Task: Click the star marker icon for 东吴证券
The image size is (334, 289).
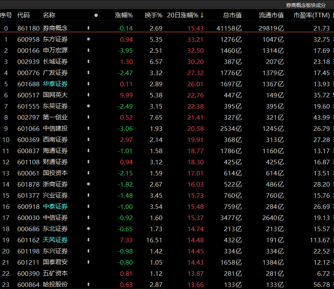Action: coord(88,106)
